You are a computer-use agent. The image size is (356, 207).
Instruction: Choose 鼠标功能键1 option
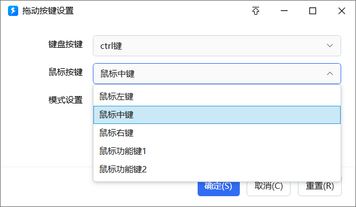[217, 151]
